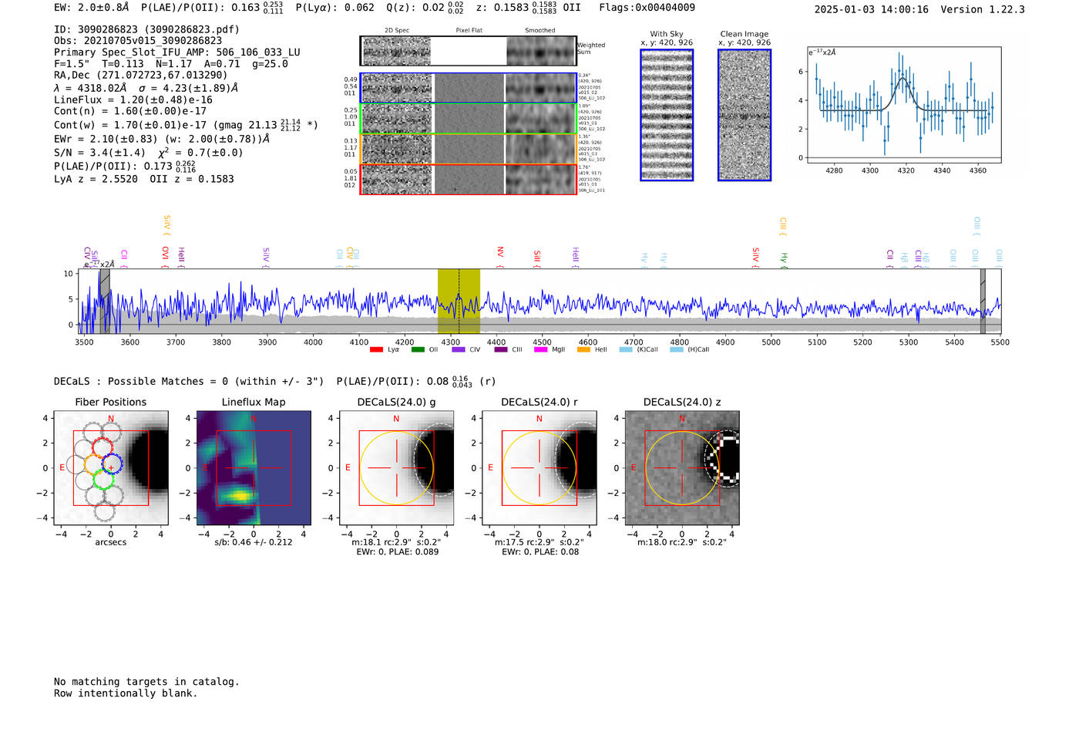Screen dimensions: 1079x735
Task: Click the Pixel Flat column header
Action: (x=469, y=31)
